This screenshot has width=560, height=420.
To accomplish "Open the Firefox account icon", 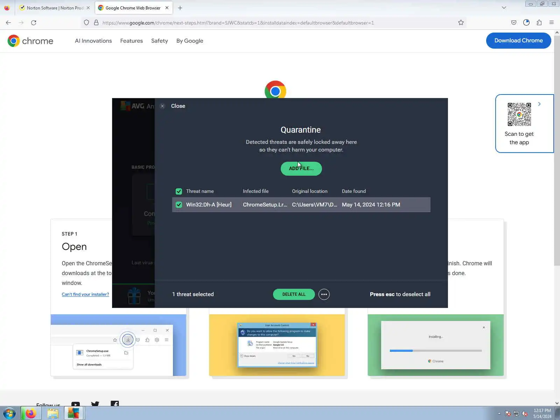I will [526, 23].
